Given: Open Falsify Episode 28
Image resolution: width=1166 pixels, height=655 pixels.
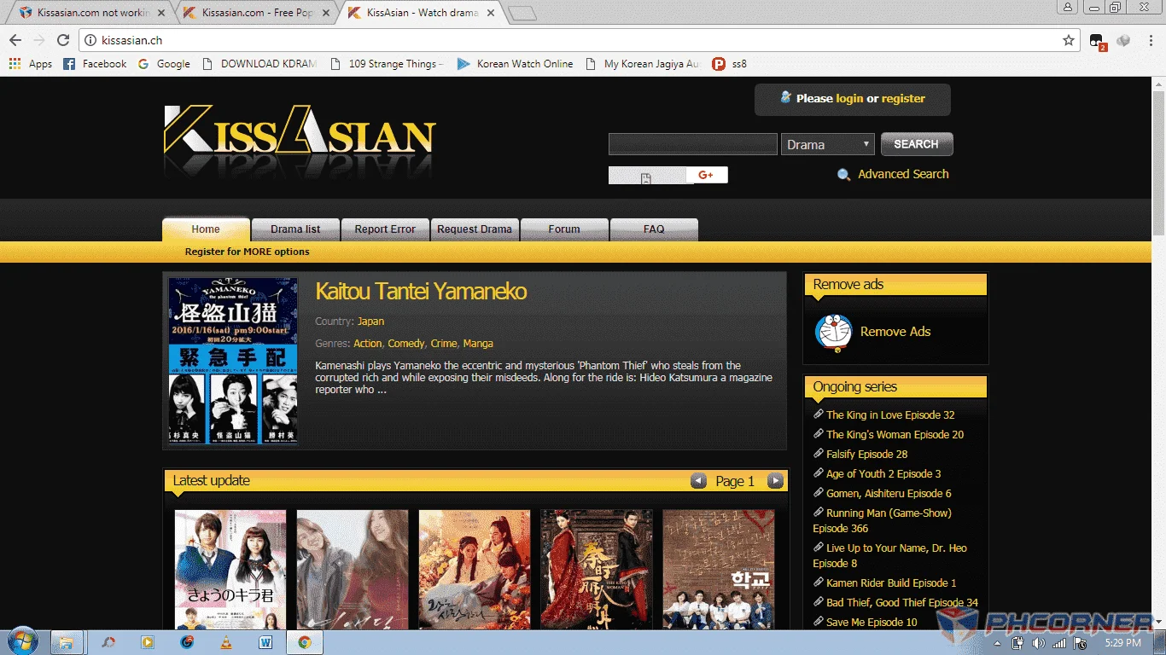Looking at the screenshot, I should point(866,455).
